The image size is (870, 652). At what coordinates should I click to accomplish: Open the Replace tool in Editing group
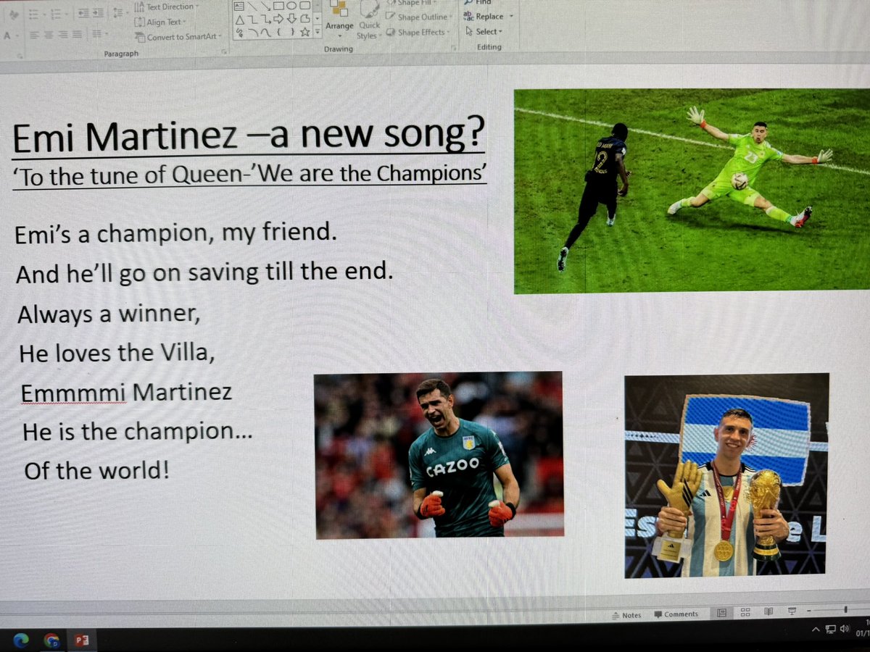(487, 16)
